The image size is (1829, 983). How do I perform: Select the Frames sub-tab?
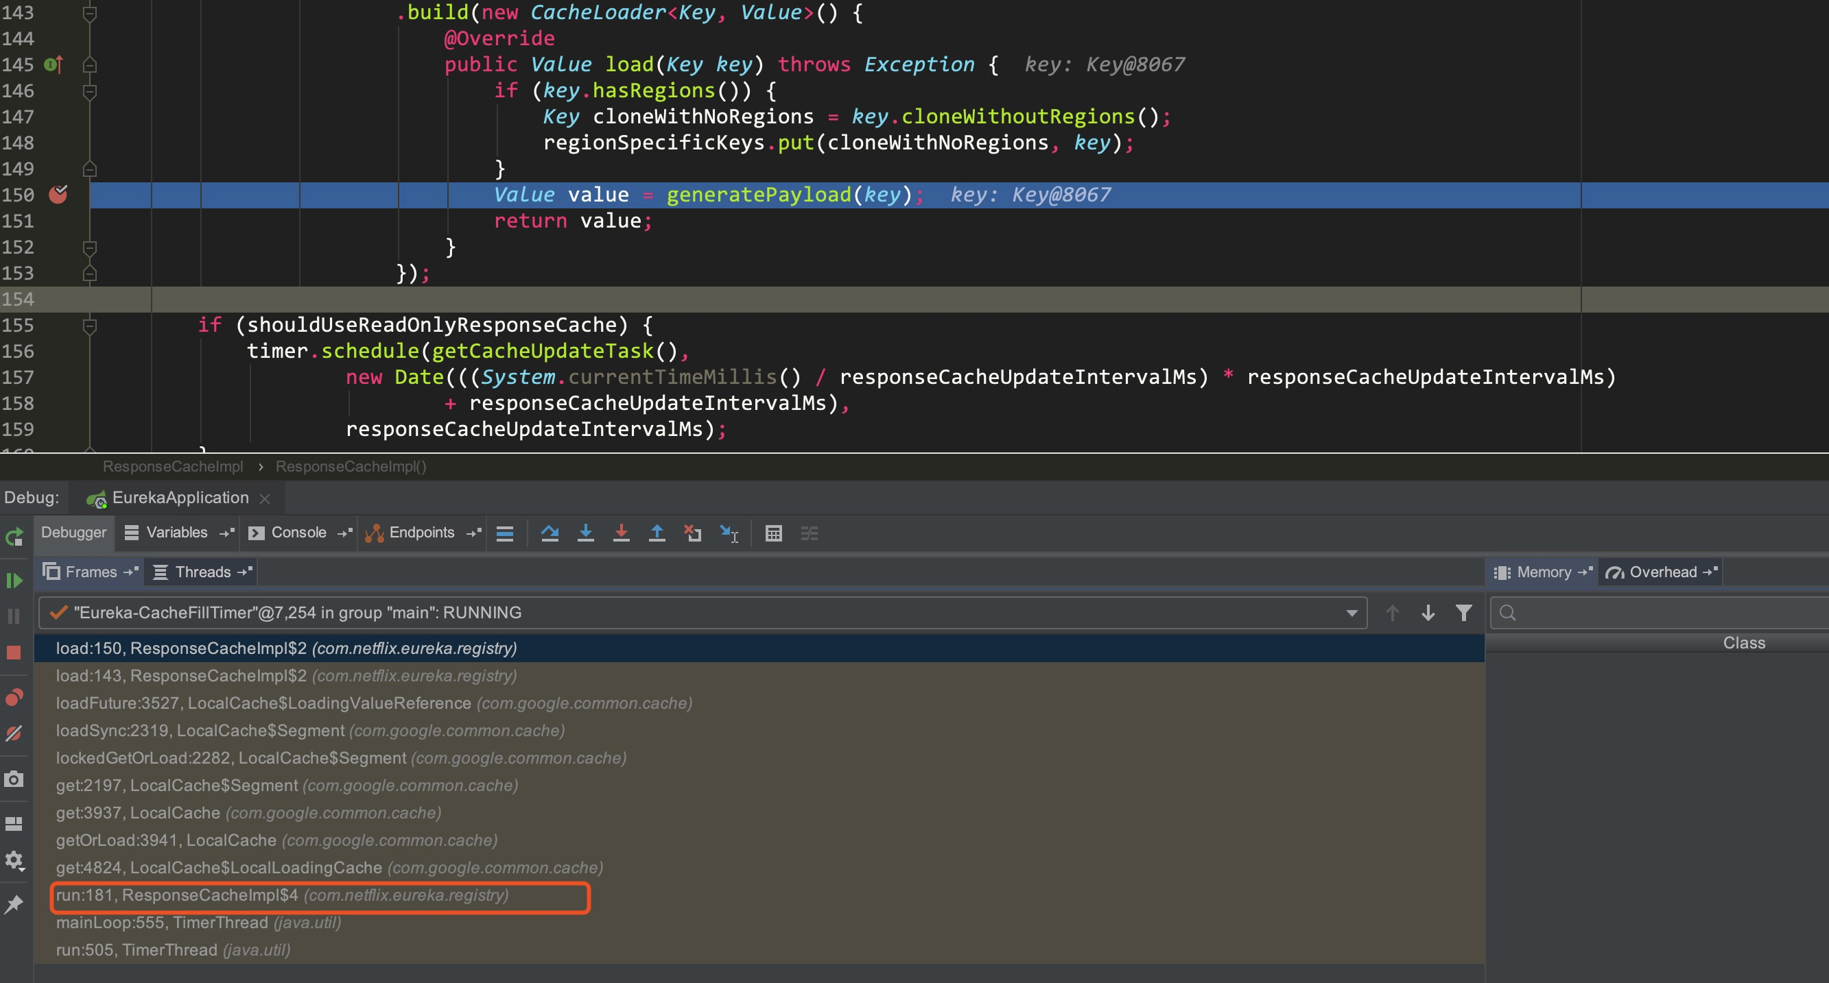coord(91,572)
